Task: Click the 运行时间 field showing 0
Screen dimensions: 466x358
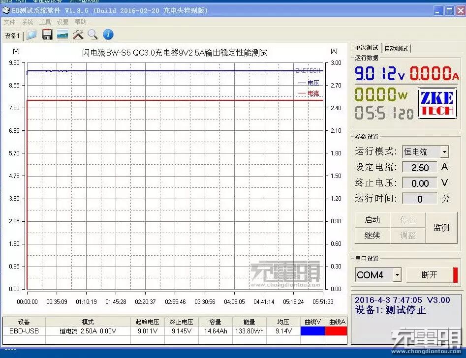Action: tap(420, 199)
